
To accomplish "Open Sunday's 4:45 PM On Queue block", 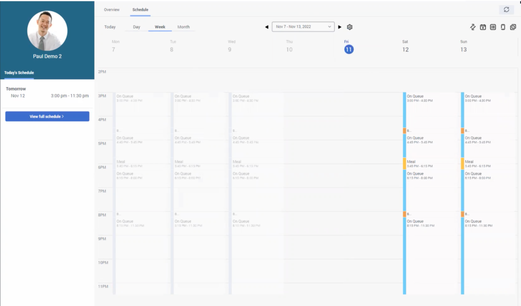I will 489,146.
